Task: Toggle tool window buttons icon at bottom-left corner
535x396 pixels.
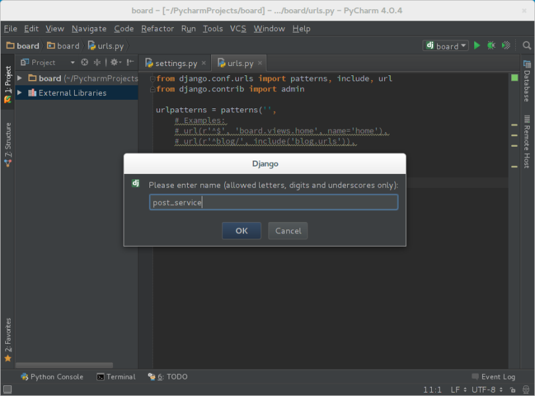Action: tap(7, 389)
